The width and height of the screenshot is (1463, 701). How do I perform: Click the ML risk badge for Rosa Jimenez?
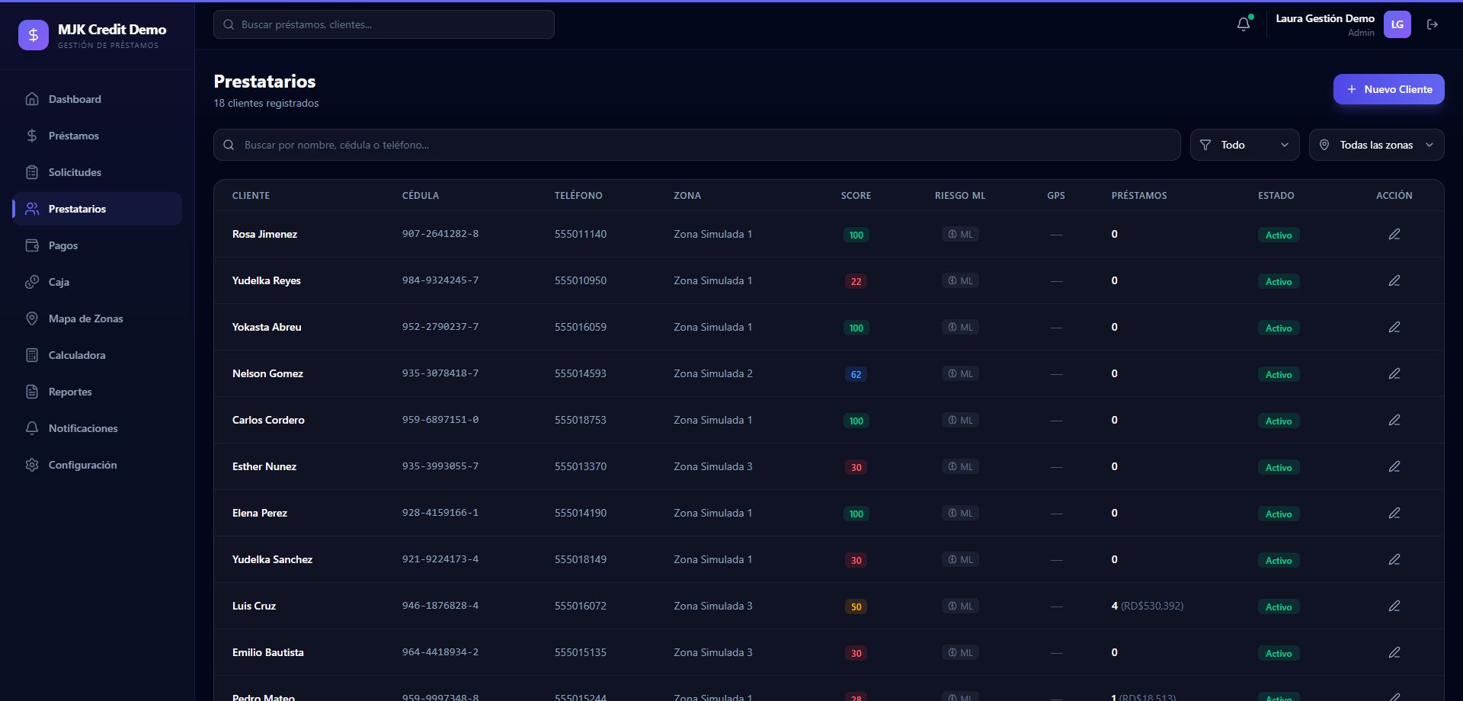tap(960, 235)
